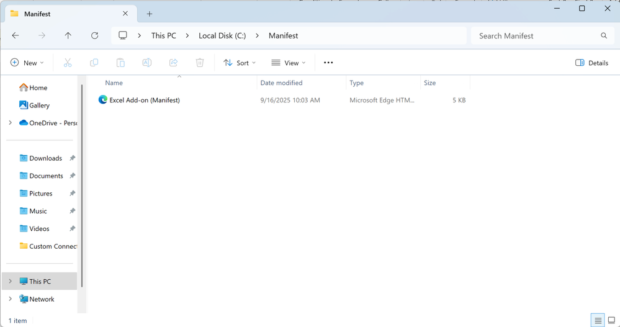Switch to large thumbnails view icon

[611, 320]
